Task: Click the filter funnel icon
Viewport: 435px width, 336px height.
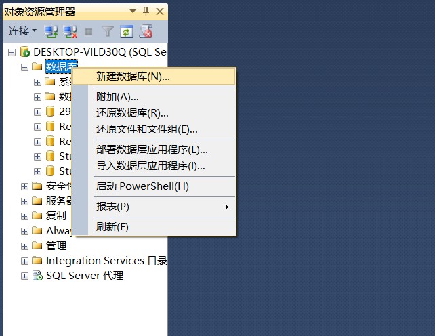Action: pyautogui.click(x=108, y=31)
